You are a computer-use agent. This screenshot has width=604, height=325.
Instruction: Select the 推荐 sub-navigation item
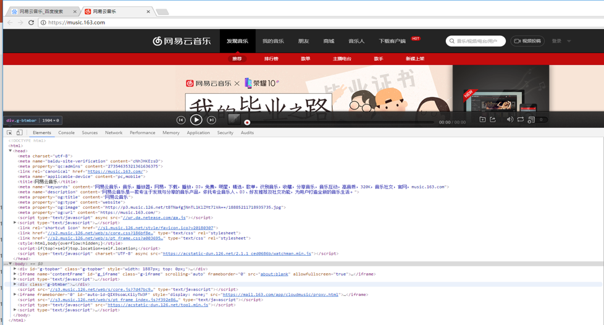[x=237, y=59]
